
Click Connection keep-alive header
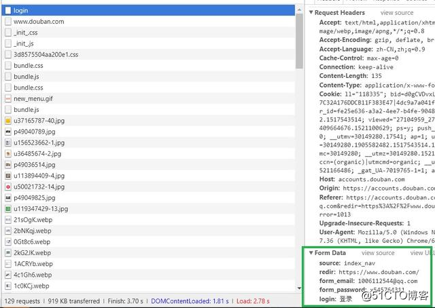tap(356, 67)
